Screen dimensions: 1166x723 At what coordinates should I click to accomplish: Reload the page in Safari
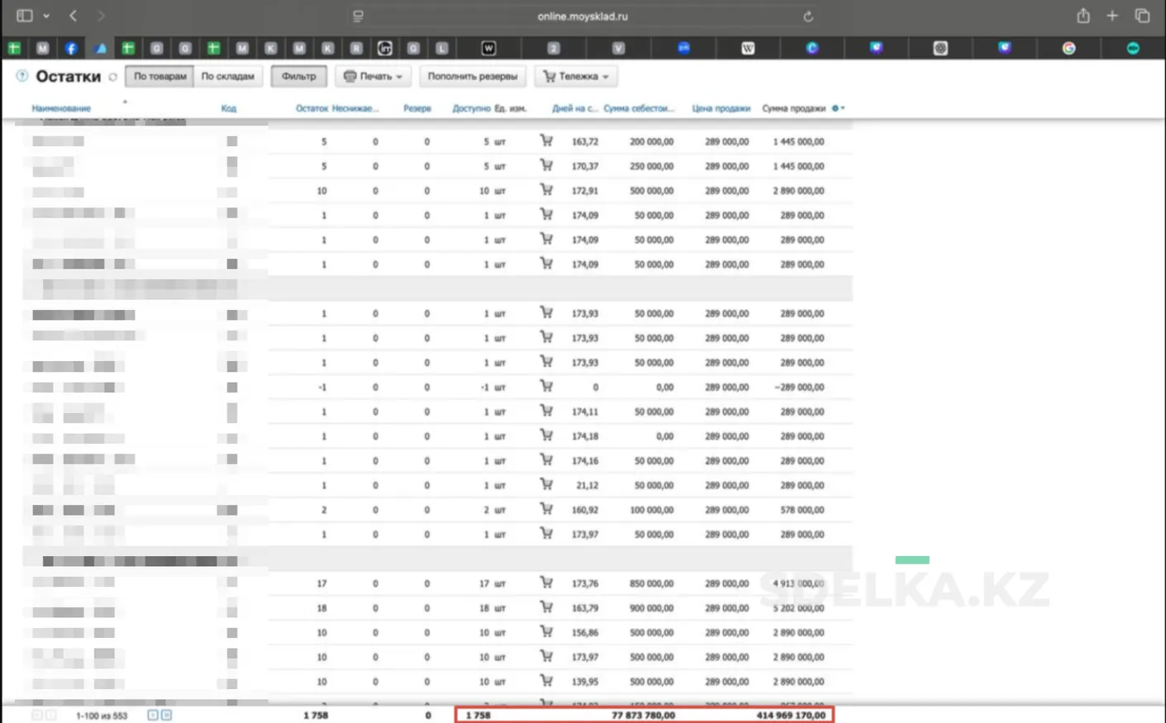tap(808, 17)
